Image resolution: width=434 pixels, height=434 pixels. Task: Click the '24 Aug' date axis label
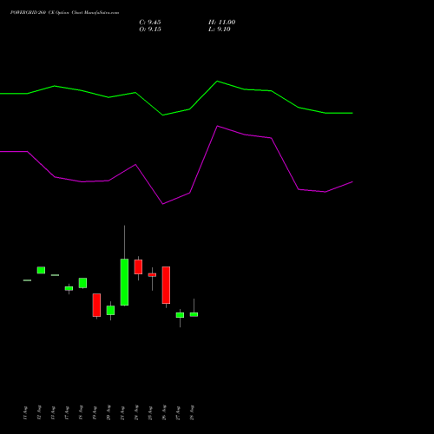(x=136, y=412)
